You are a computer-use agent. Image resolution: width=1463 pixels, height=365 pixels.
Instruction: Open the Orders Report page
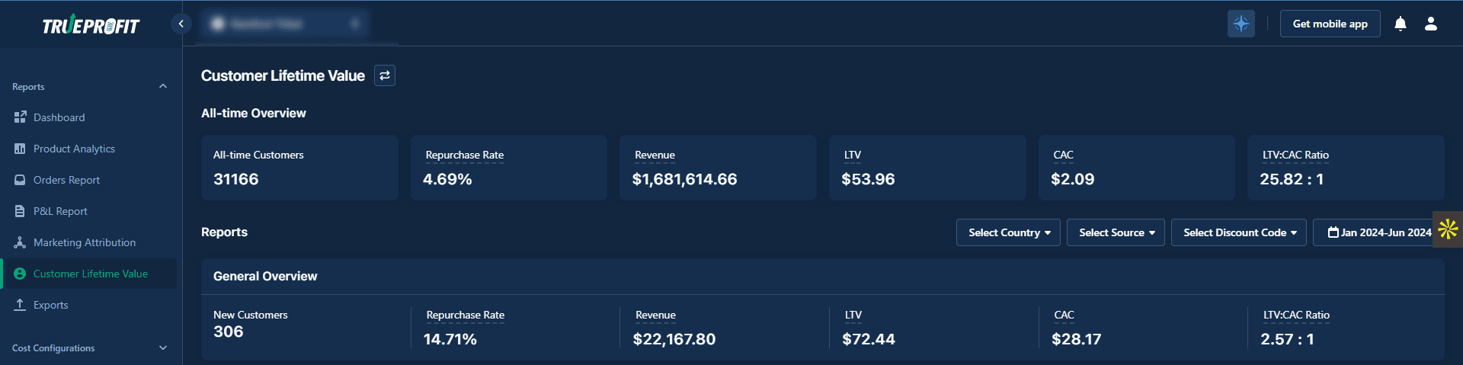click(66, 180)
